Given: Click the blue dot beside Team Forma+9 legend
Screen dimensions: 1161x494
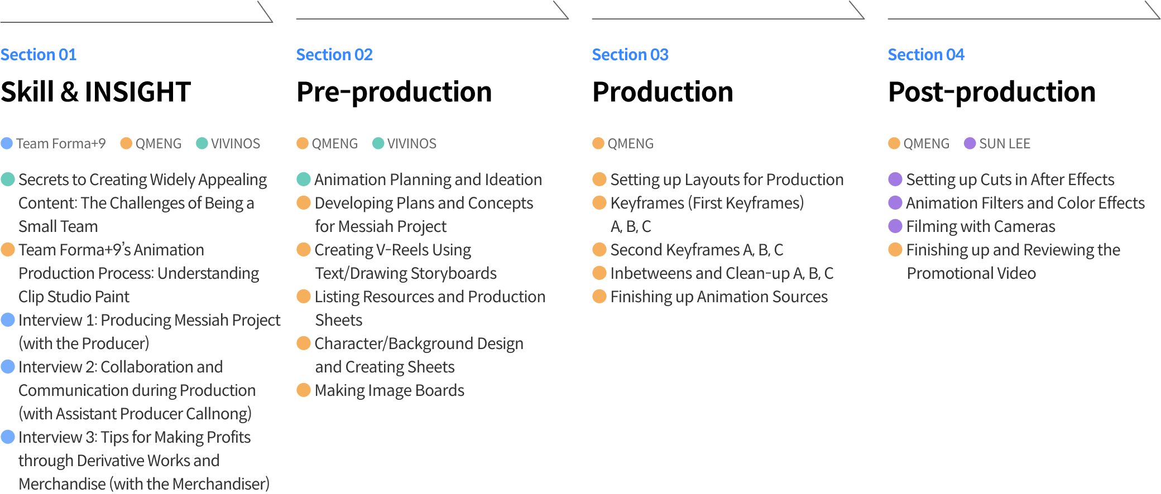Looking at the screenshot, I should point(7,143).
